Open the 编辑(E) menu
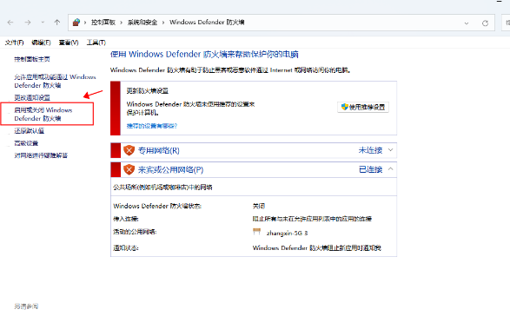The height and width of the screenshot is (316, 510). coord(42,43)
